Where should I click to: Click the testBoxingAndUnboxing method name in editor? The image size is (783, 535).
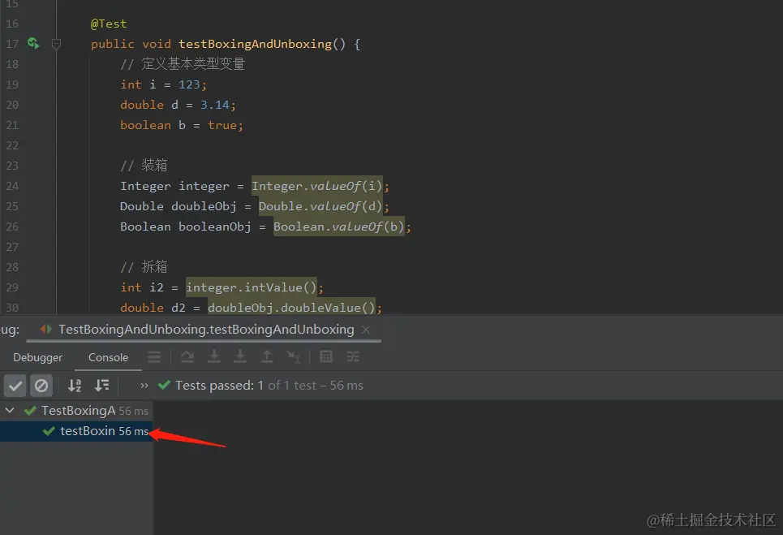pyautogui.click(x=255, y=44)
